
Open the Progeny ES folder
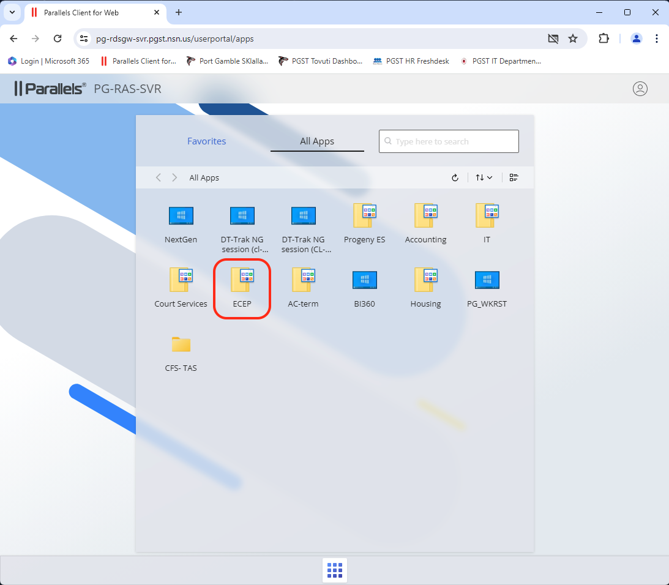[x=364, y=223]
